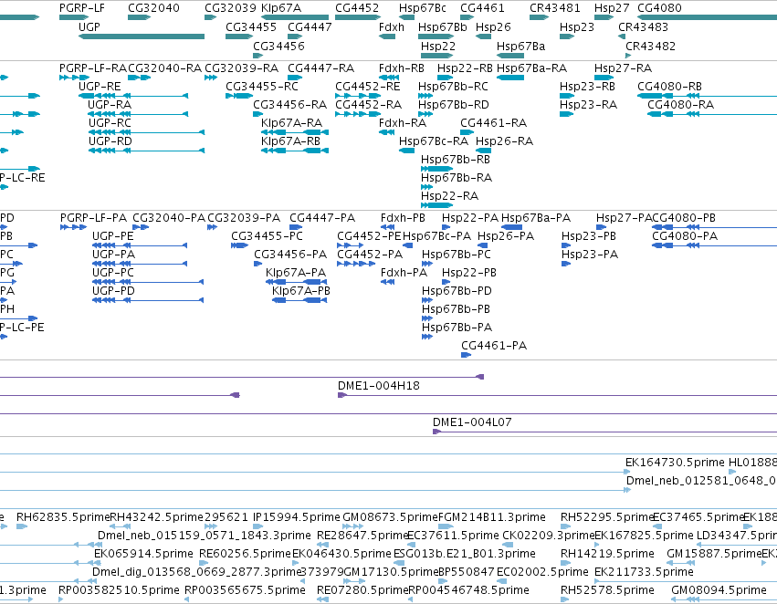Screen dimensions: 777x604
Task: Click the CG4447 gene label
Action: [x=310, y=26]
